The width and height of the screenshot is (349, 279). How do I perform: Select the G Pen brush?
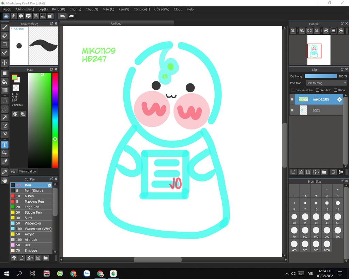[x=31, y=196]
